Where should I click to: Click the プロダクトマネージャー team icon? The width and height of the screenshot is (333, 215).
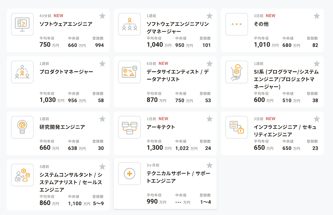click(x=22, y=72)
